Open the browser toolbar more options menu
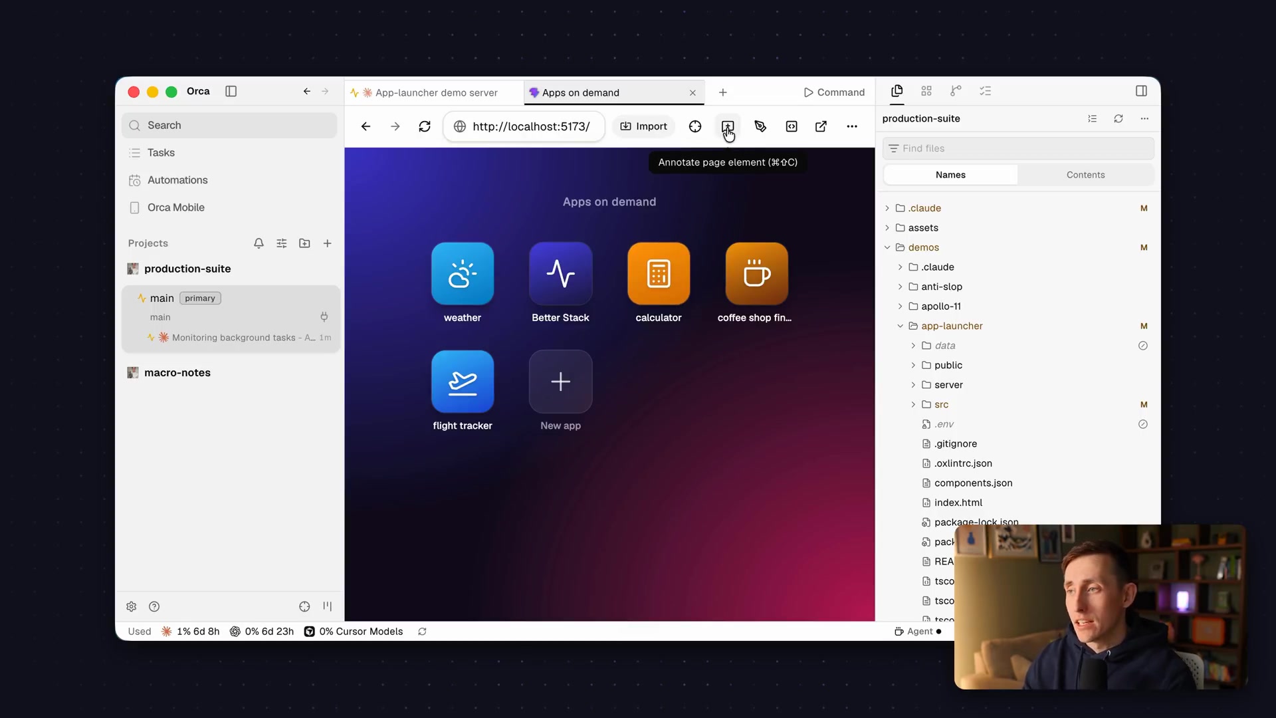 (852, 126)
